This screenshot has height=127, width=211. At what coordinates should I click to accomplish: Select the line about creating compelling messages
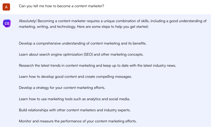[x=75, y=77]
